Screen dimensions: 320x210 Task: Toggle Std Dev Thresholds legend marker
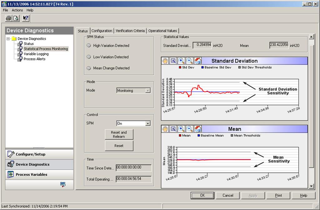[x=239, y=67]
